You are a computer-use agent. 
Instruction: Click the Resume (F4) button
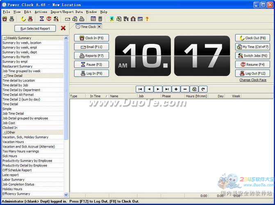click(x=252, y=65)
